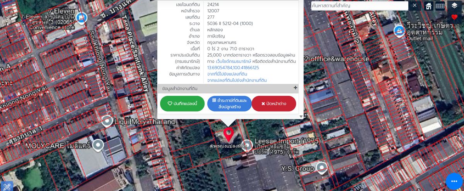The image size is (464, 191).
Task: Click the place search input field
Action: pyautogui.click(x=360, y=6)
